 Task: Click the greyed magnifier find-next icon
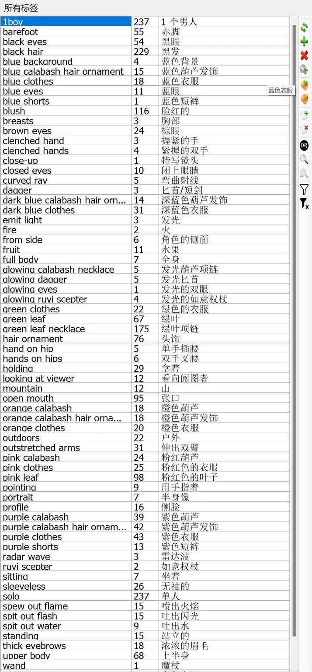click(304, 174)
